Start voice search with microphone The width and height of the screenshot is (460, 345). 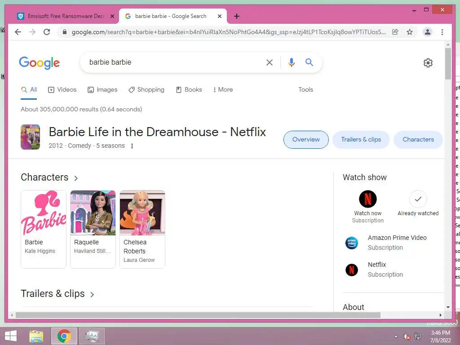(291, 62)
